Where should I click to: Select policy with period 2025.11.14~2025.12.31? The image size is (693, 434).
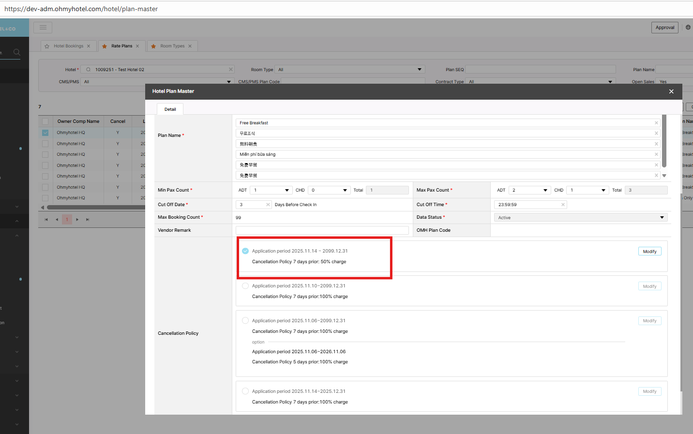[x=245, y=391]
